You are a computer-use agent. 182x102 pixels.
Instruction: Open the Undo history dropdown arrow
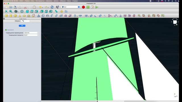(42, 8)
